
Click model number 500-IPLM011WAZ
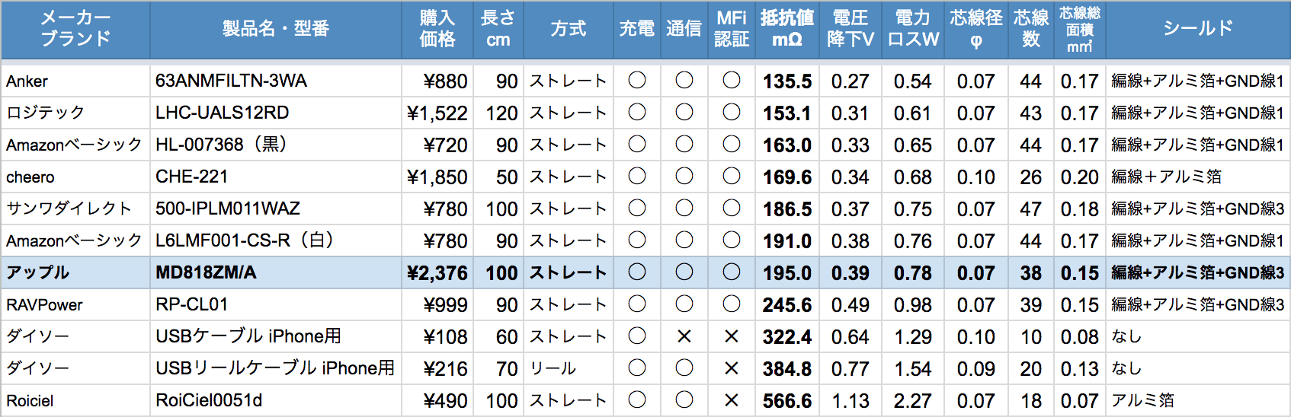[x=228, y=208]
